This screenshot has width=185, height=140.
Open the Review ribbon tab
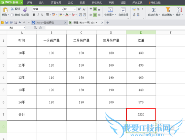(111, 3)
